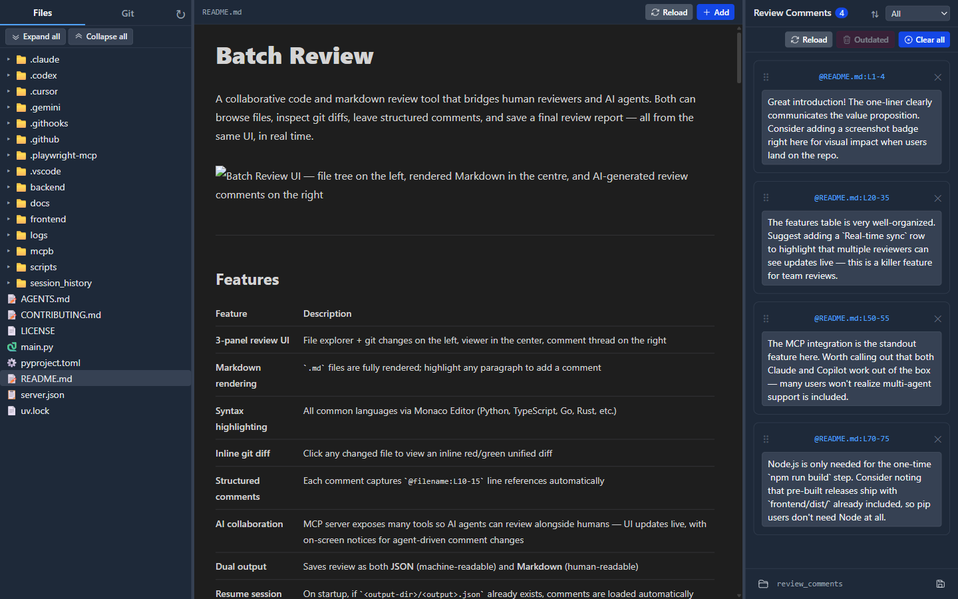This screenshot has height=599, width=958.
Task: Switch to the Git tab
Action: [x=127, y=13]
